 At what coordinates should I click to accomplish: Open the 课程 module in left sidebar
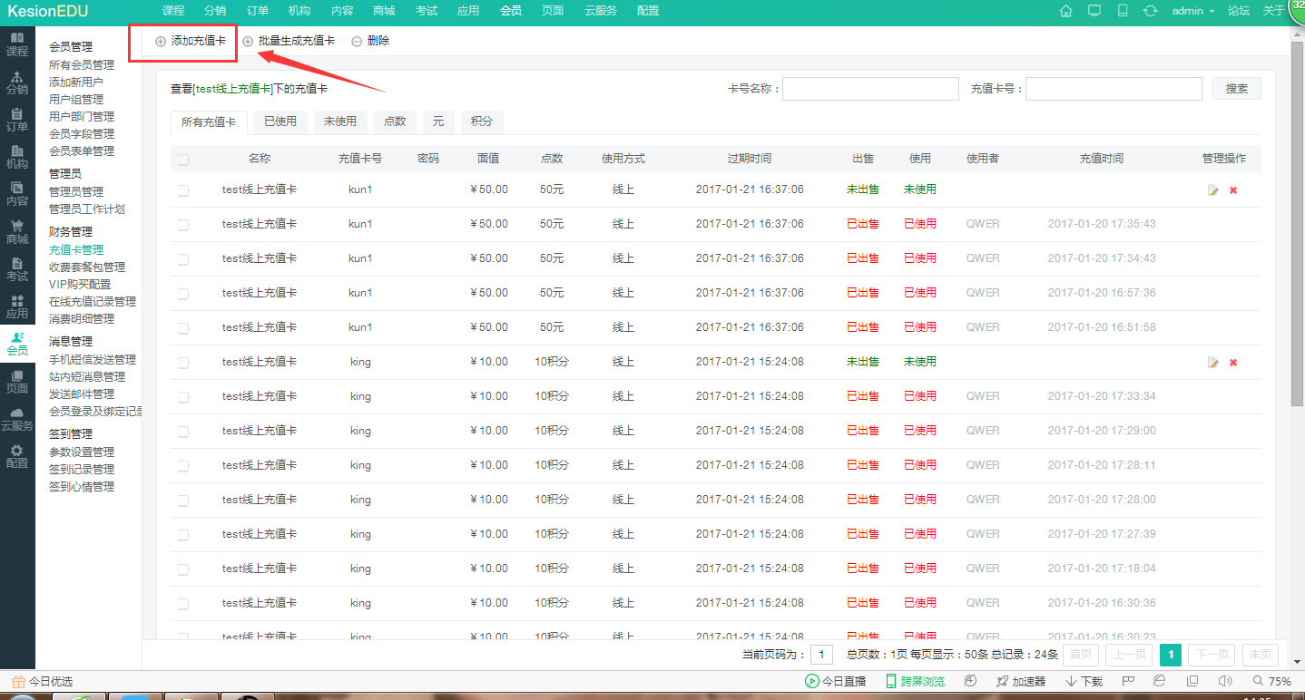(18, 44)
